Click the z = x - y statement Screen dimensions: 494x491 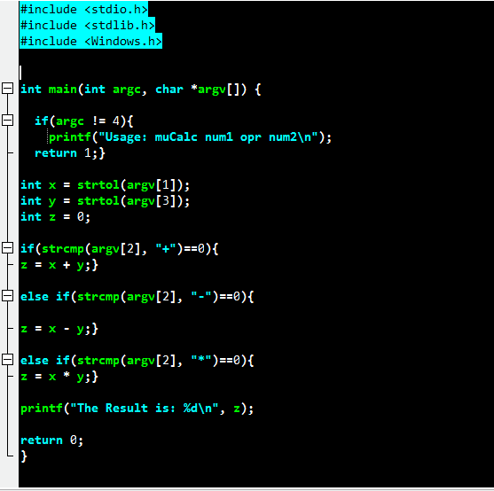(59, 329)
